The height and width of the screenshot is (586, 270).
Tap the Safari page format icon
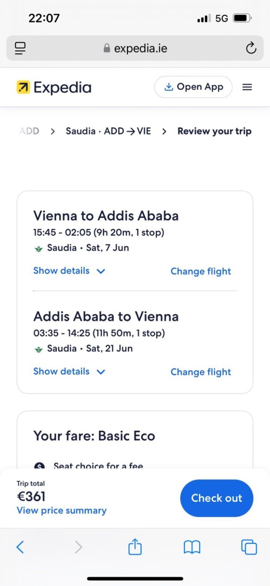click(20, 48)
